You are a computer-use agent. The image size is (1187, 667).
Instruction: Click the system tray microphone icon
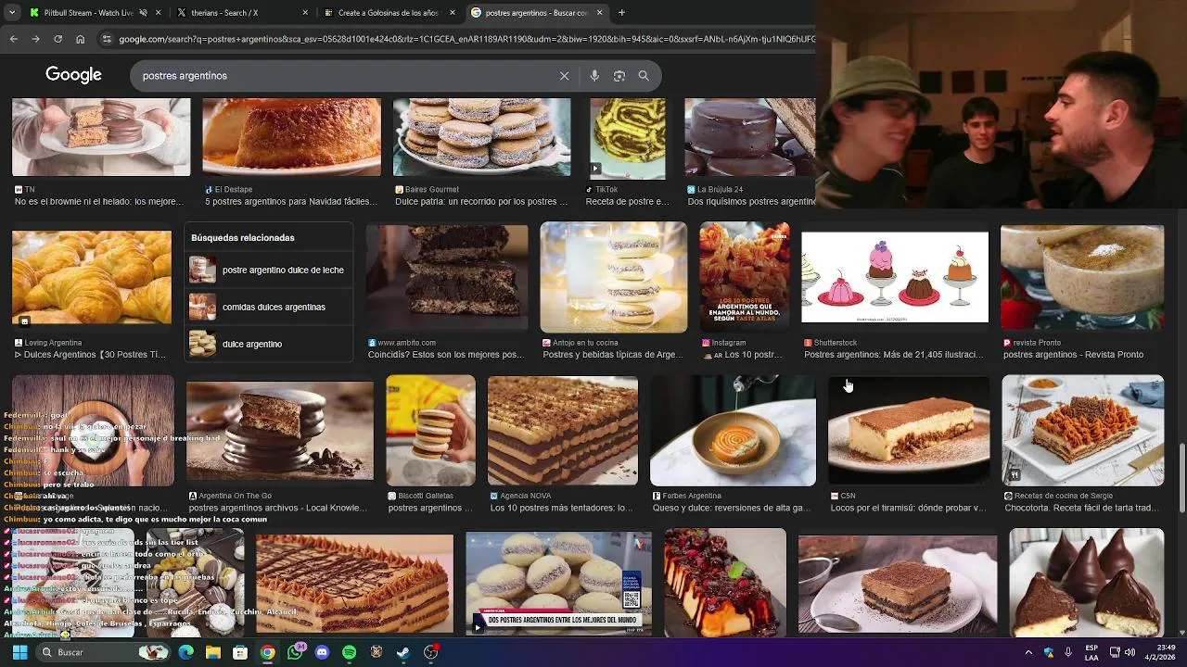click(1068, 652)
